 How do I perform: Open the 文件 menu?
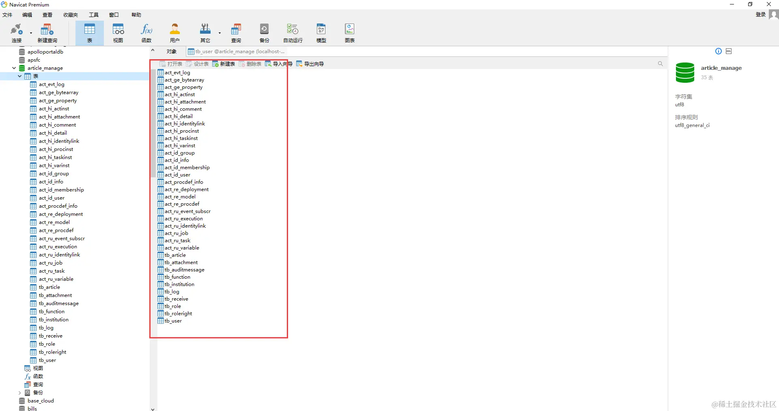pyautogui.click(x=7, y=15)
